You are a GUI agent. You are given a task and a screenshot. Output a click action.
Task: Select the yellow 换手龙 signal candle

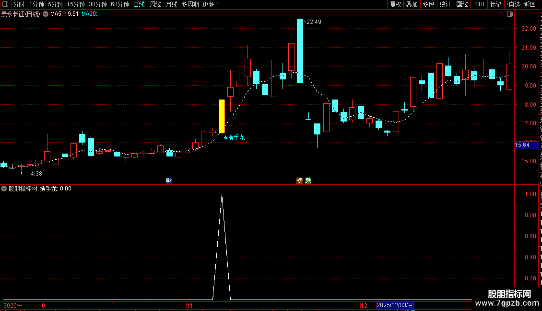click(x=222, y=116)
